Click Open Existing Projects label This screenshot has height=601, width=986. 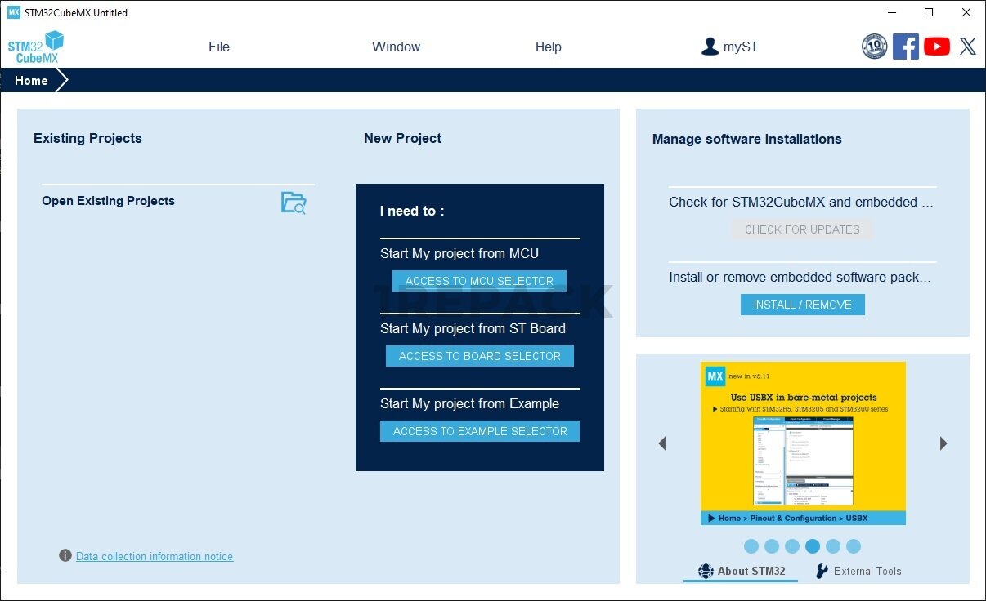(x=108, y=201)
